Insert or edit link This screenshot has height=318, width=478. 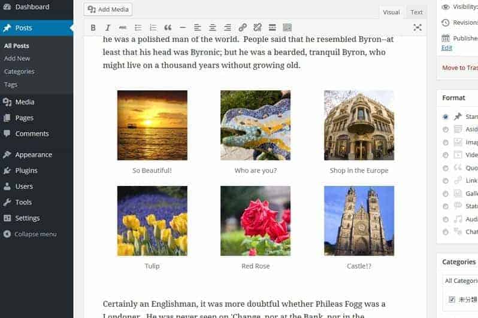243,27
